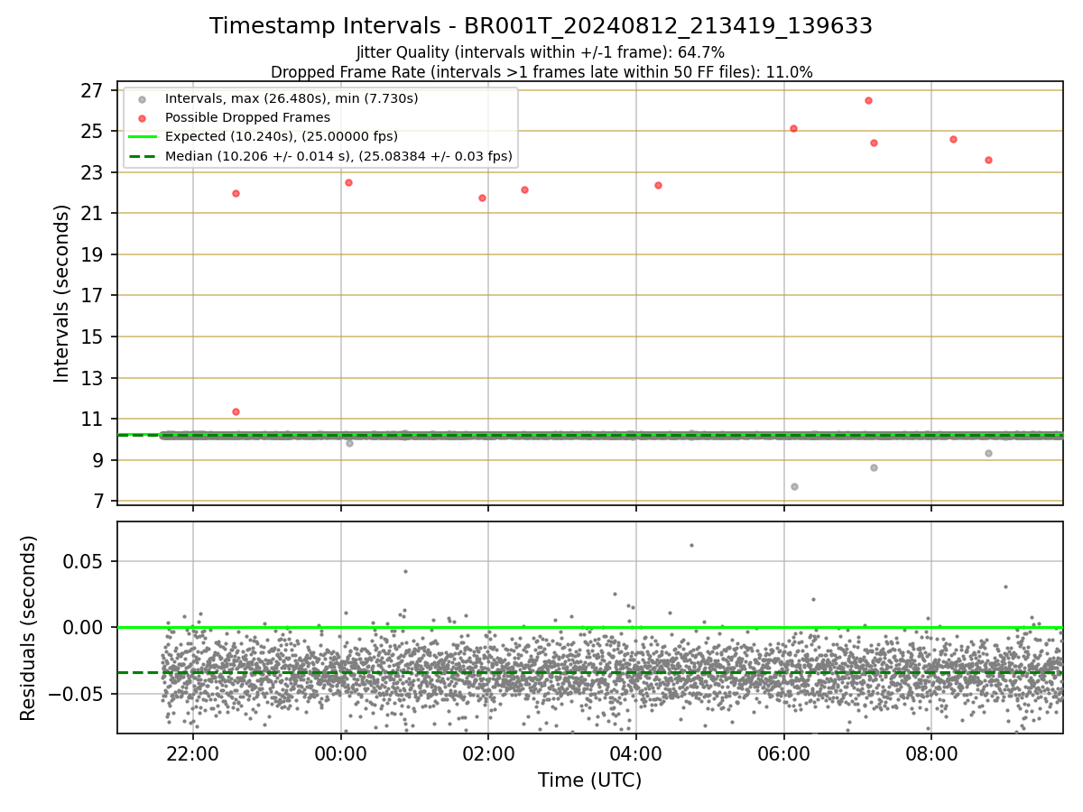1083x812 pixels.
Task: Click the gray dot marker in the legend
Action: click(x=142, y=99)
